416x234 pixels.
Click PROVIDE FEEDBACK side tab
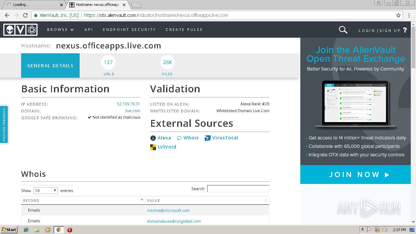pos(4,124)
